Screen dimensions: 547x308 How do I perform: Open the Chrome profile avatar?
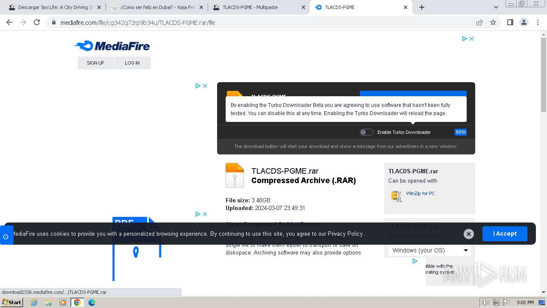tap(524, 22)
